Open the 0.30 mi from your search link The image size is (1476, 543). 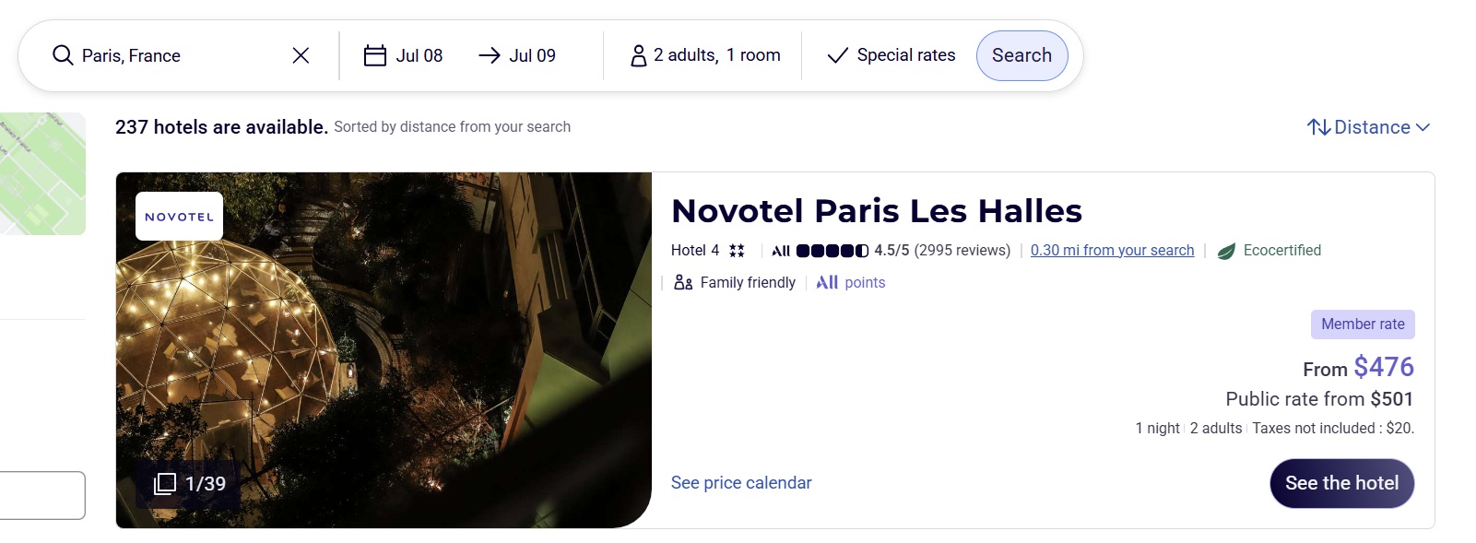[1112, 251]
